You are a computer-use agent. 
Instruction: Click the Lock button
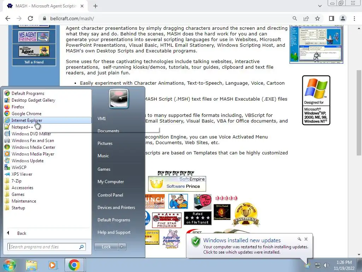pyautogui.click(x=106, y=247)
